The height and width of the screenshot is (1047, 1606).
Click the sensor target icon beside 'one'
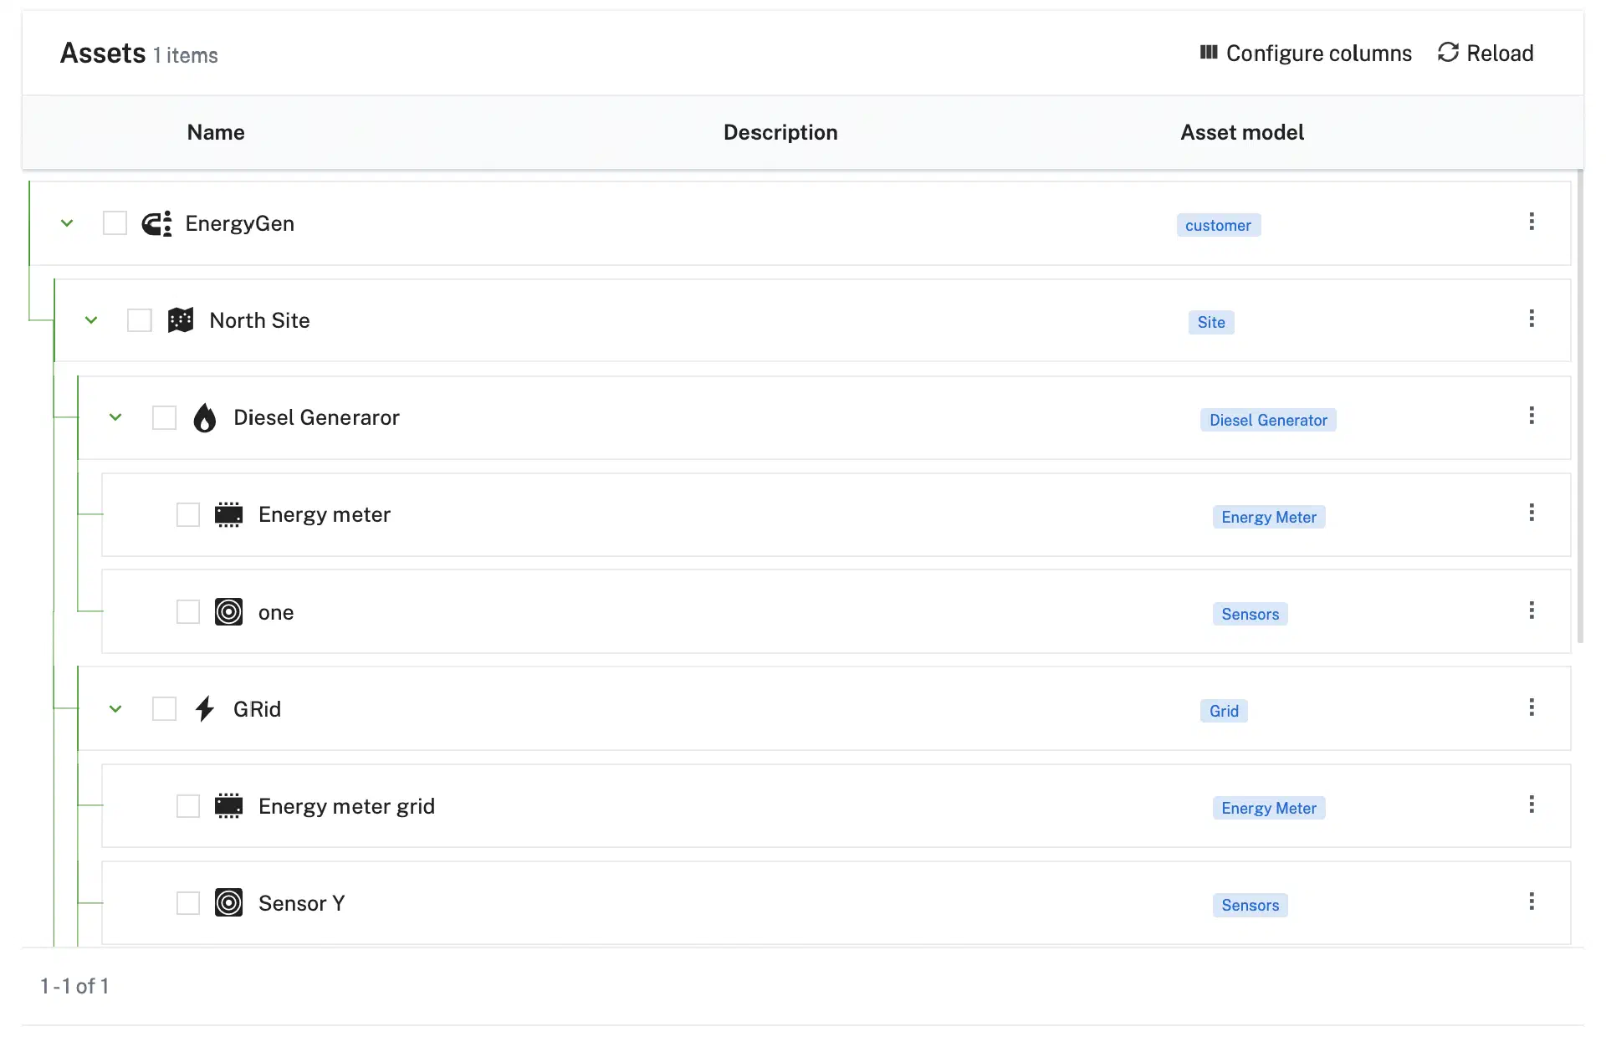pos(228,612)
